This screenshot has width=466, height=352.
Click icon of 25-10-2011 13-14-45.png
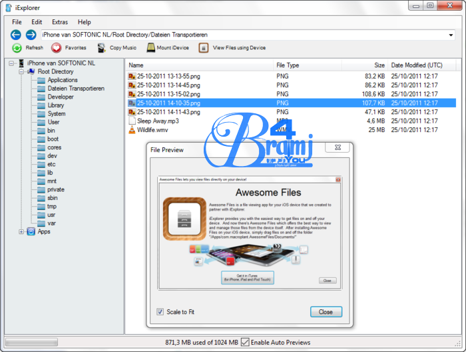[132, 85]
